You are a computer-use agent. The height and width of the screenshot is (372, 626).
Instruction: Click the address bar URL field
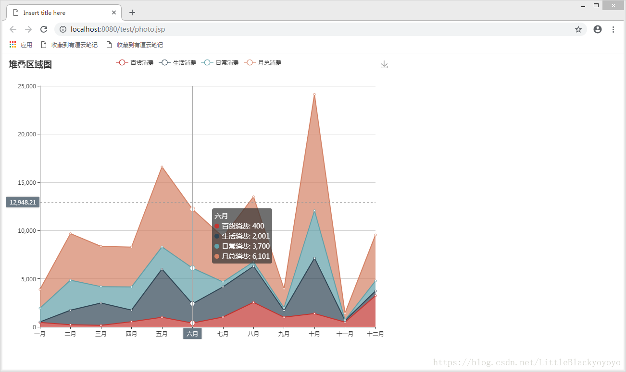288,29
